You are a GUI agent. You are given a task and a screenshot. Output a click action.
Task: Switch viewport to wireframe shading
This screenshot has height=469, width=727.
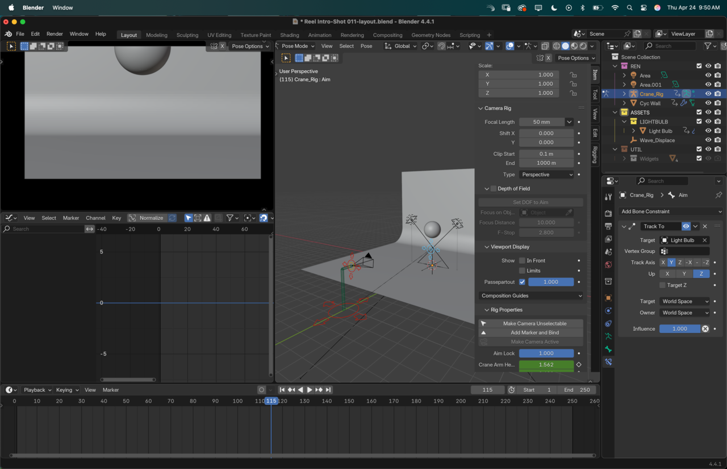click(x=556, y=46)
